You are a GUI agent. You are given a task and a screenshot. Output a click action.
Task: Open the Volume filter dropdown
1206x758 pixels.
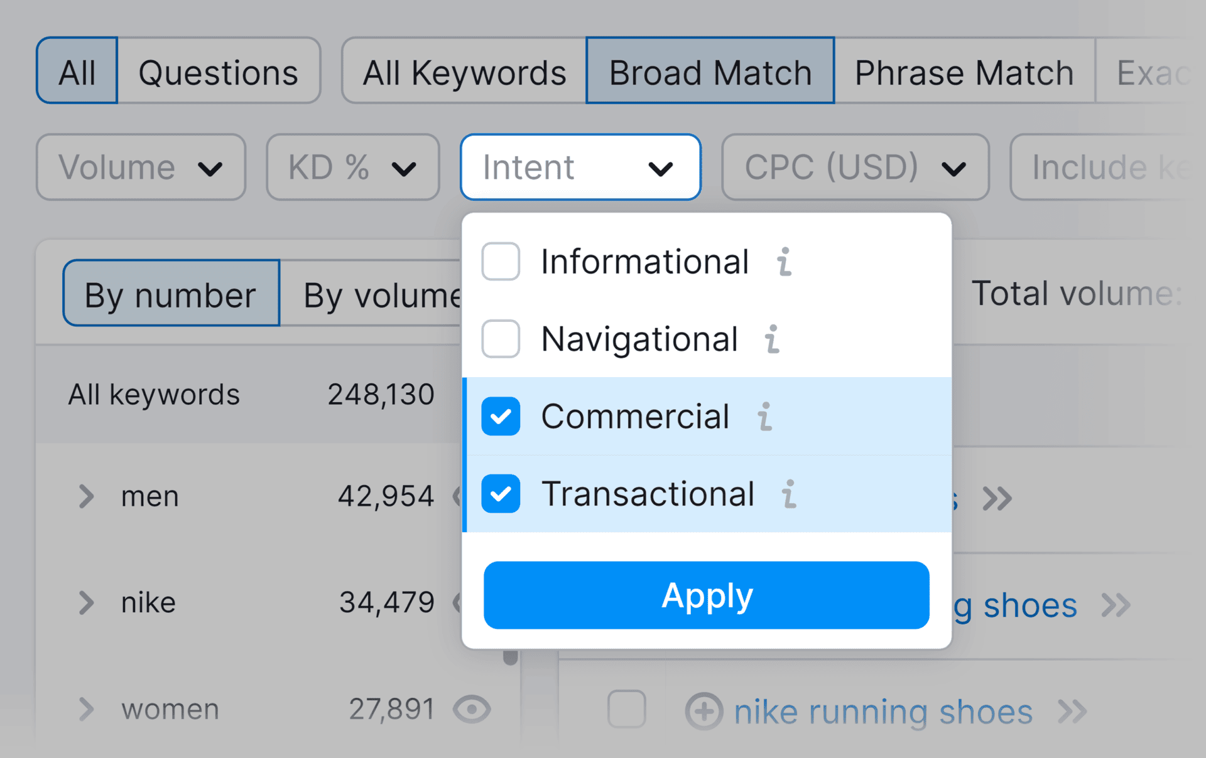click(x=140, y=167)
